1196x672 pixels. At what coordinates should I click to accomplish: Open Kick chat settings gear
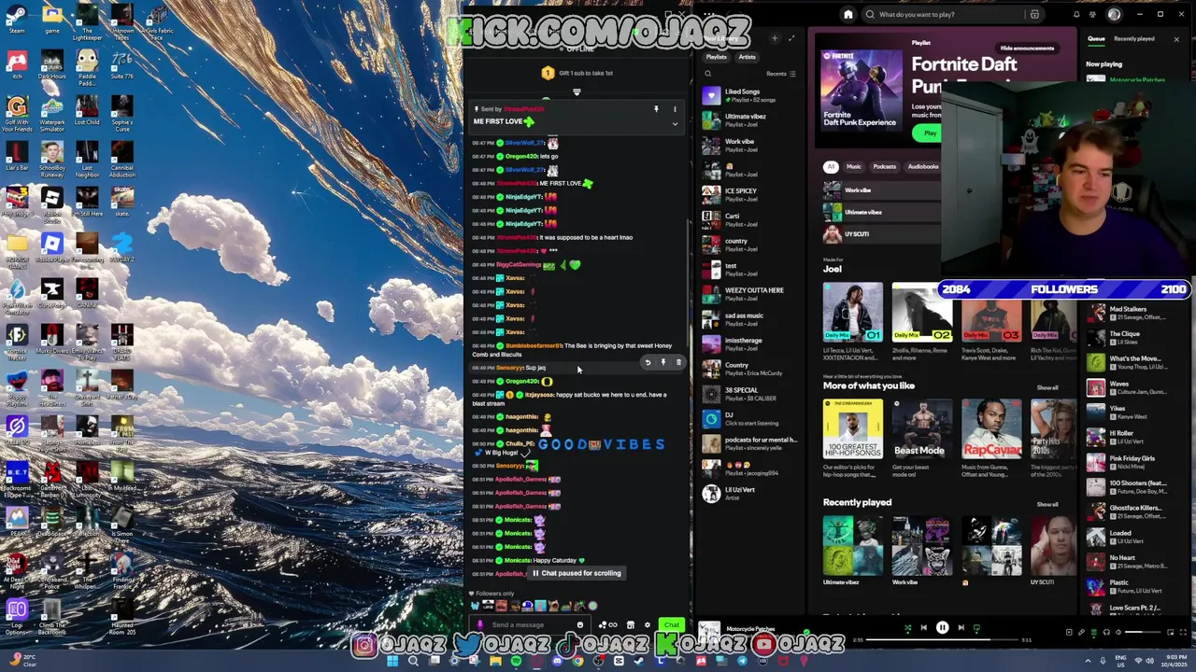(647, 625)
